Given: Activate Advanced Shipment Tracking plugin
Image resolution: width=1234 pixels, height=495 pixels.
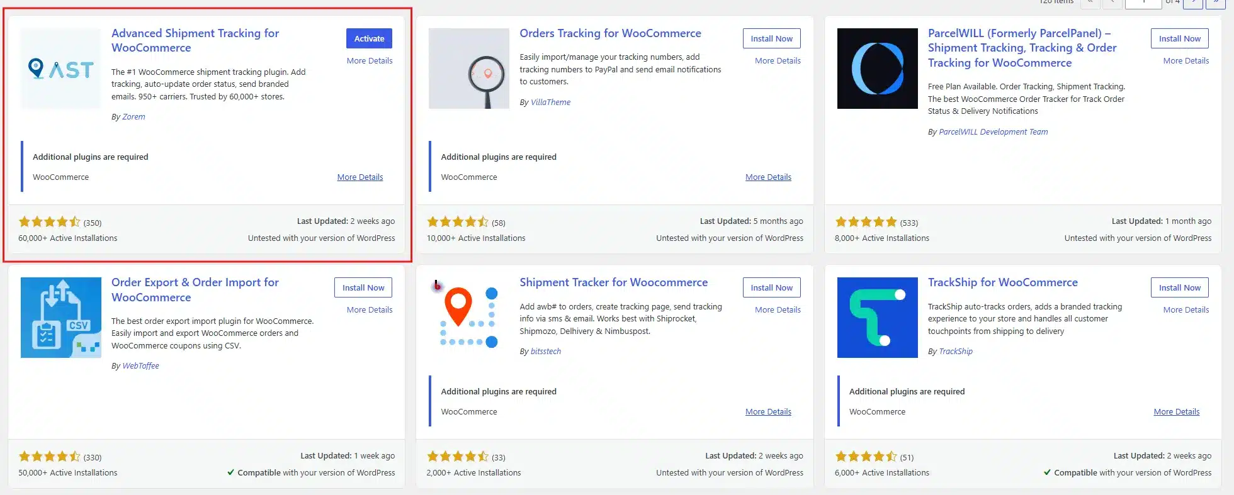Looking at the screenshot, I should 369,38.
